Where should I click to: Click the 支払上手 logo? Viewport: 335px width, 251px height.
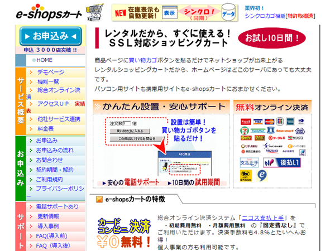point(250,163)
